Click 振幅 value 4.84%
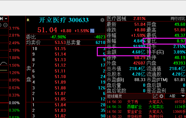 pos(140,41)
